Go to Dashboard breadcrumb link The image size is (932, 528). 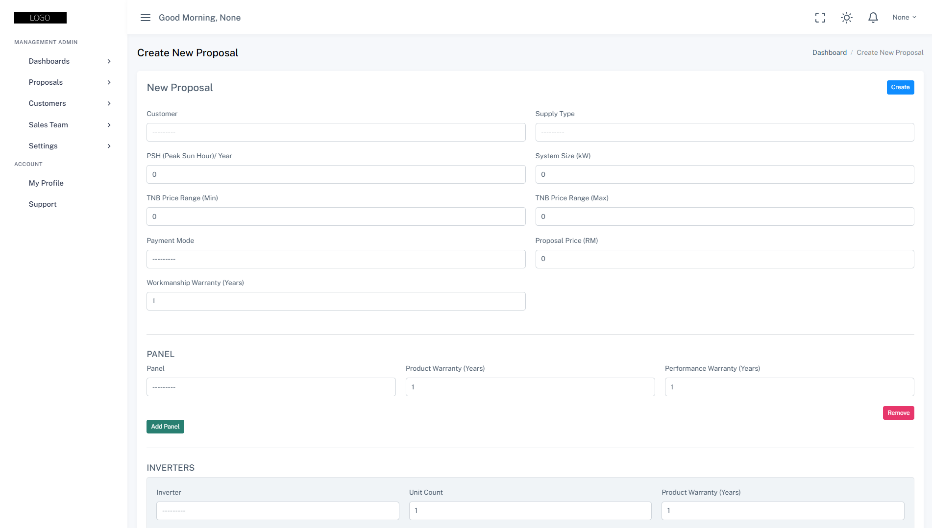[829, 52]
